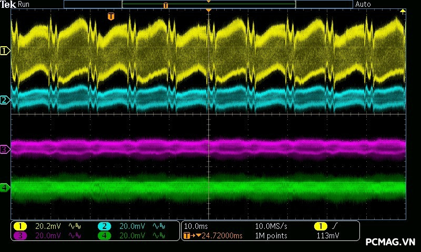The width and height of the screenshot is (421, 252).
Task: Open the 1M points record length setting
Action: [x=271, y=236]
